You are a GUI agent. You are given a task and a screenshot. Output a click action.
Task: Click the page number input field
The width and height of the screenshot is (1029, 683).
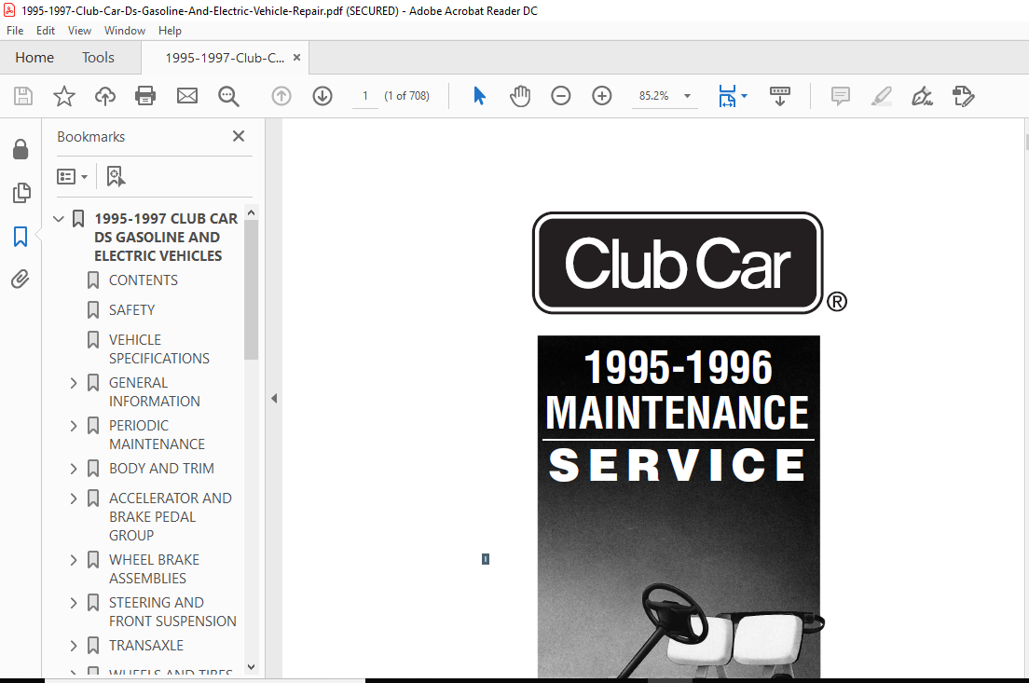pos(364,96)
